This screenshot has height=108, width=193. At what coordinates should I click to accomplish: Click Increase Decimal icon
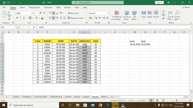click(104, 18)
